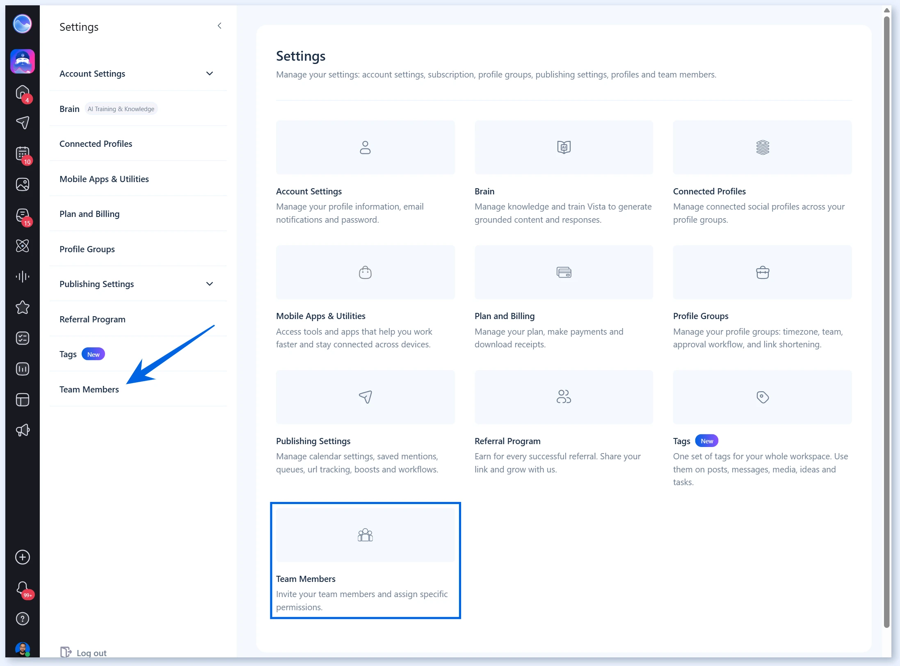Open the Publishing Settings card
Image resolution: width=900 pixels, height=666 pixels.
coord(365,422)
